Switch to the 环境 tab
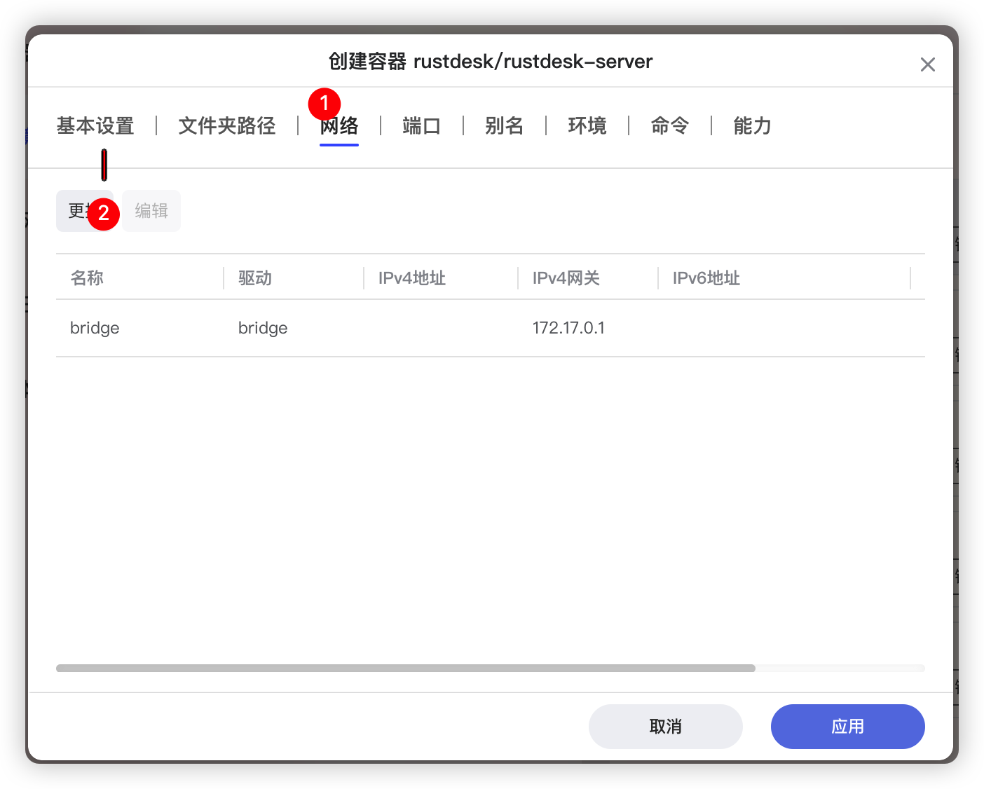The width and height of the screenshot is (984, 789). (x=587, y=126)
